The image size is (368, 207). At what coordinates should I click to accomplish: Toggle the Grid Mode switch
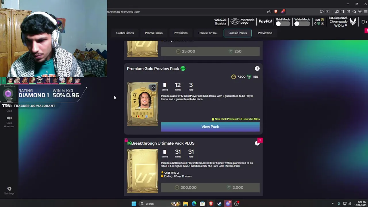coord(283,24)
